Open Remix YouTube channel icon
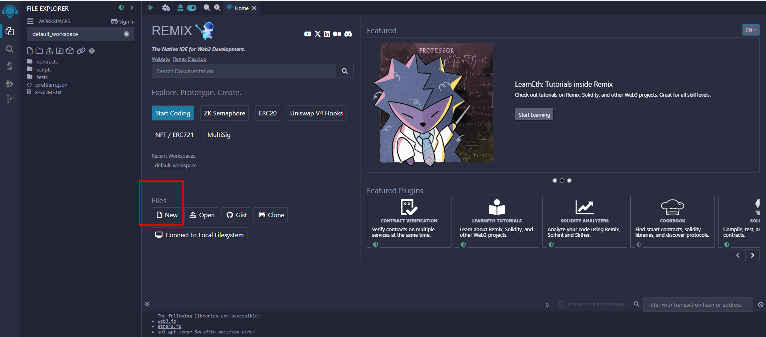 coord(308,34)
